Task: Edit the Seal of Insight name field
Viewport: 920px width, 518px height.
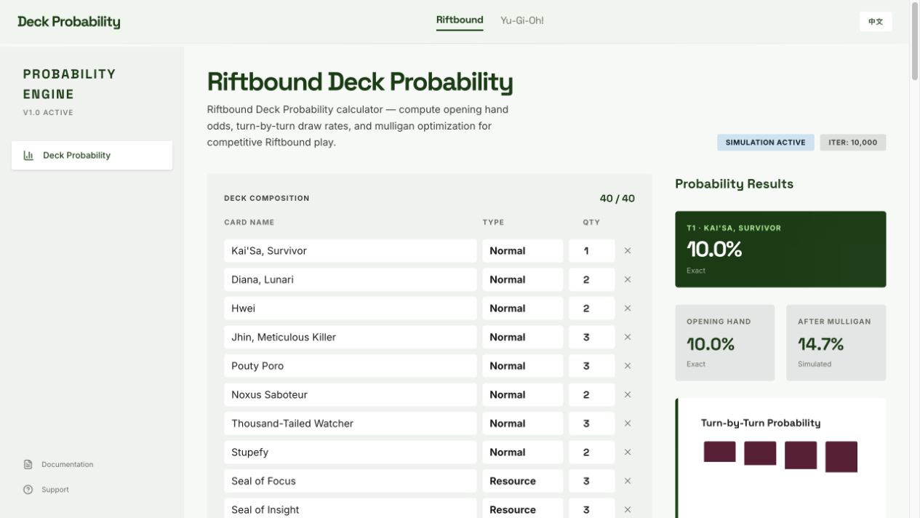Action: pos(350,509)
